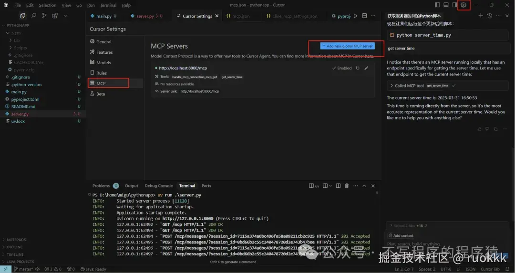Maximize the terminal panel with chevron

pyautogui.click(x=364, y=186)
